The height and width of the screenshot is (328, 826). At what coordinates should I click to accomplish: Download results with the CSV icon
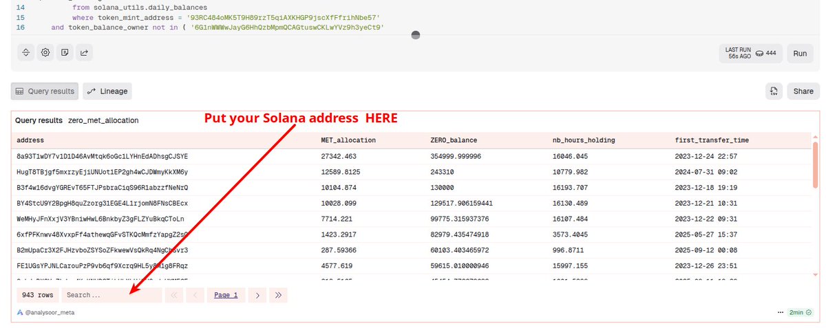coord(774,91)
